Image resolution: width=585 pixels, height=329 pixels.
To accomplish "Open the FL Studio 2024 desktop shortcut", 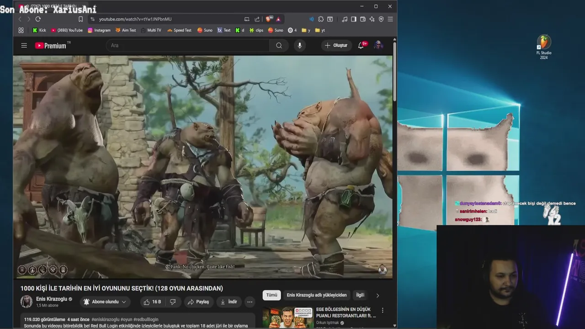I will [544, 47].
